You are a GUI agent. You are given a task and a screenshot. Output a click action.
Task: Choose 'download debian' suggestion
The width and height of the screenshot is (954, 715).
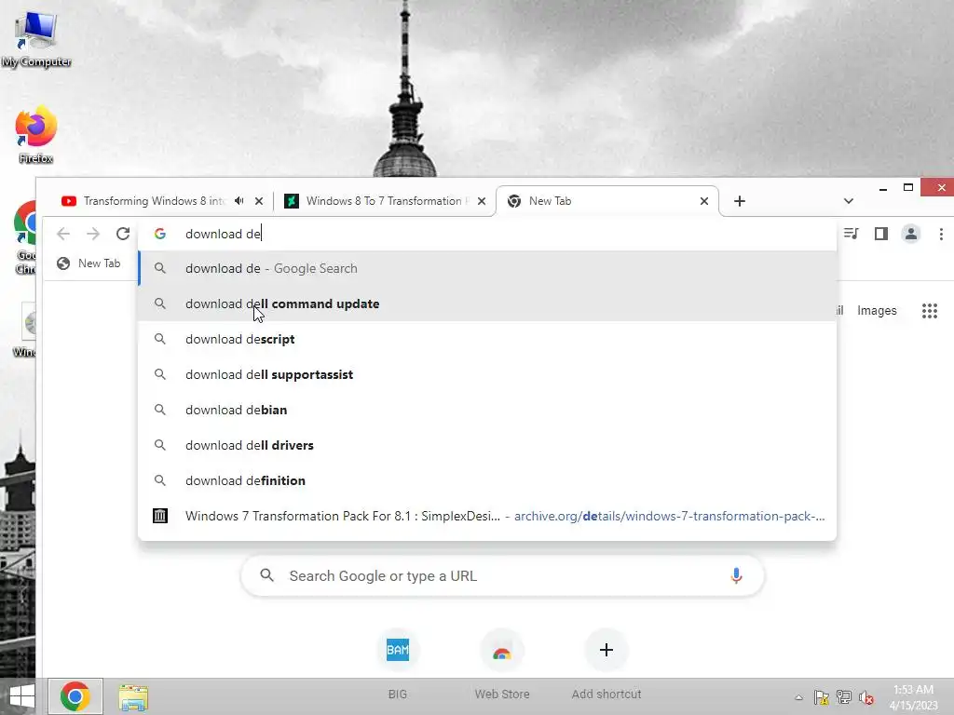click(x=487, y=410)
